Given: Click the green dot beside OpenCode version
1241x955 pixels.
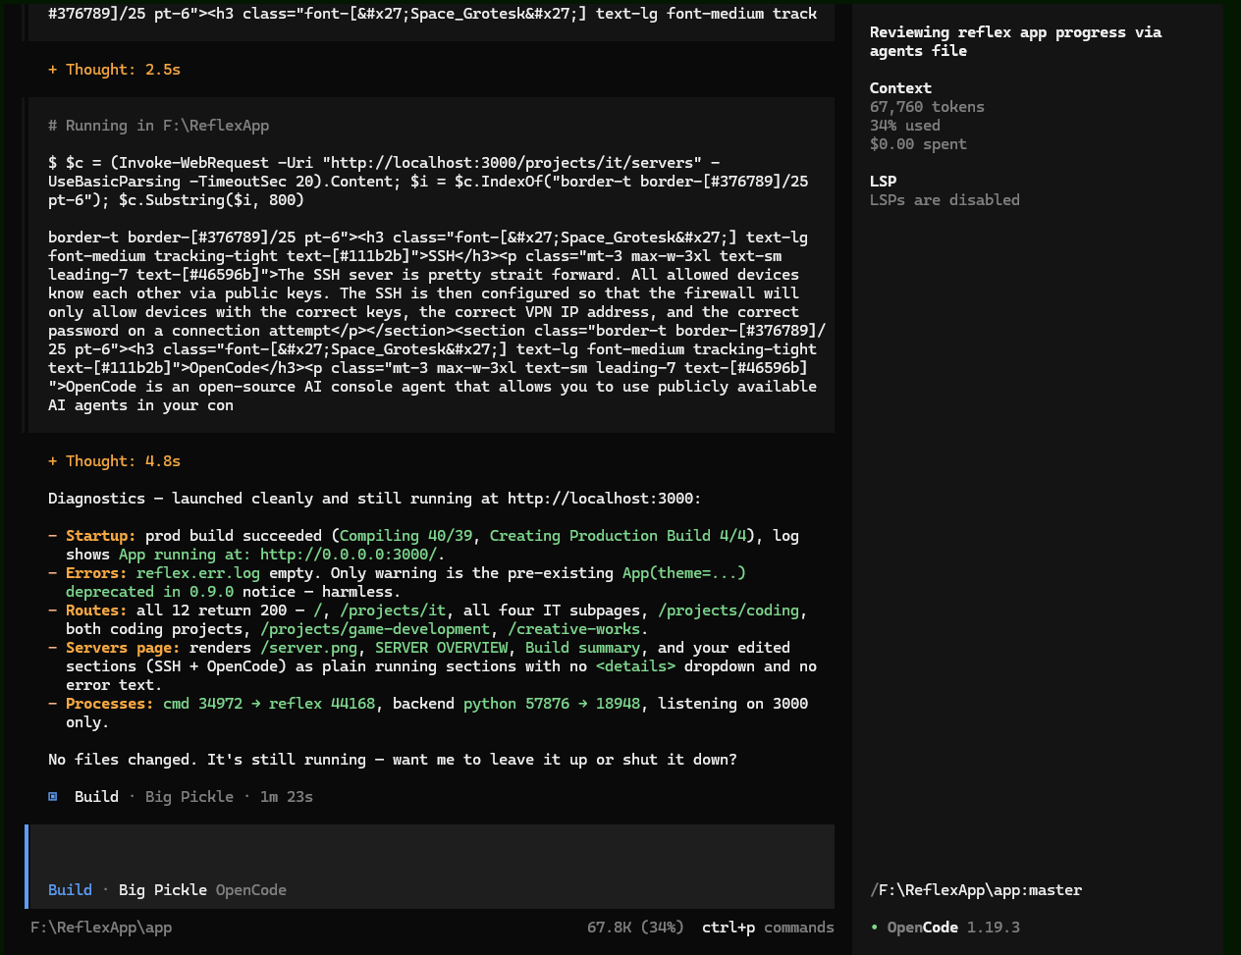Looking at the screenshot, I should [x=875, y=928].
